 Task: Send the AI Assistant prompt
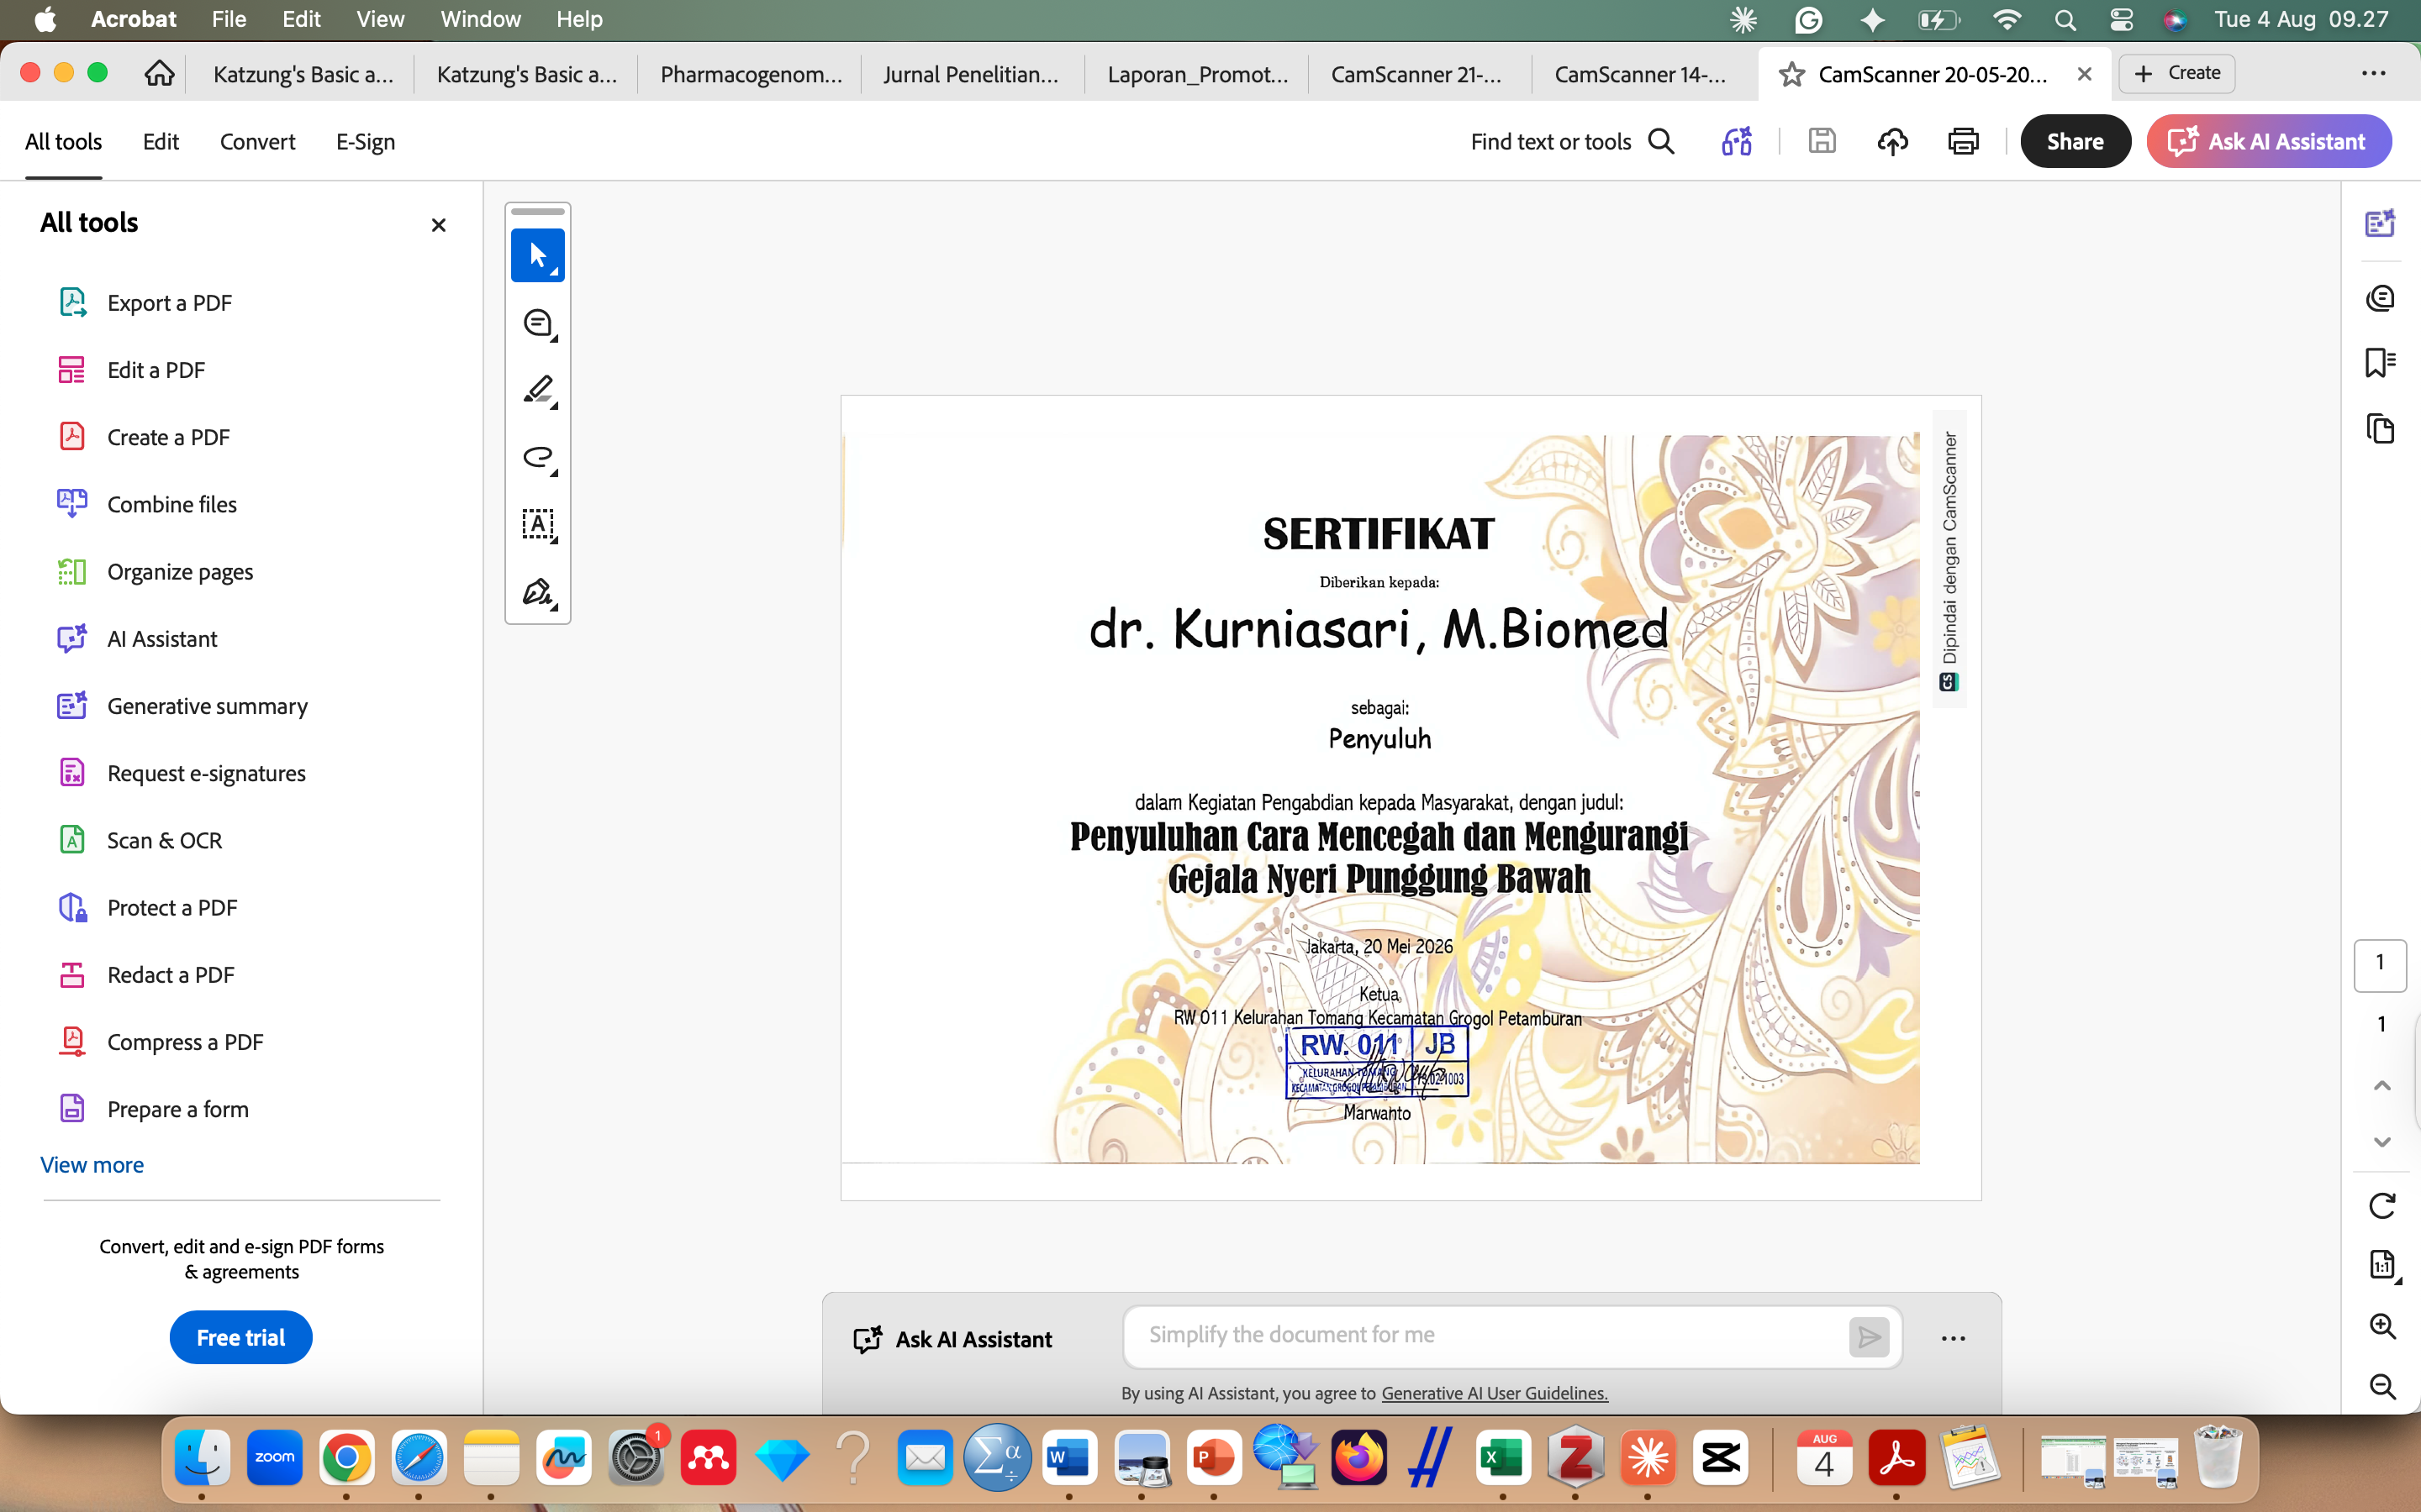click(1869, 1337)
